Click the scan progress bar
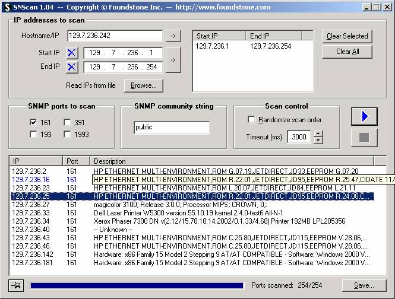 (x=137, y=285)
